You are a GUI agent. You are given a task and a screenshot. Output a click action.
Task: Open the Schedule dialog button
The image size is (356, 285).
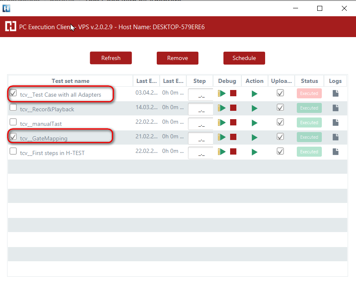244,58
